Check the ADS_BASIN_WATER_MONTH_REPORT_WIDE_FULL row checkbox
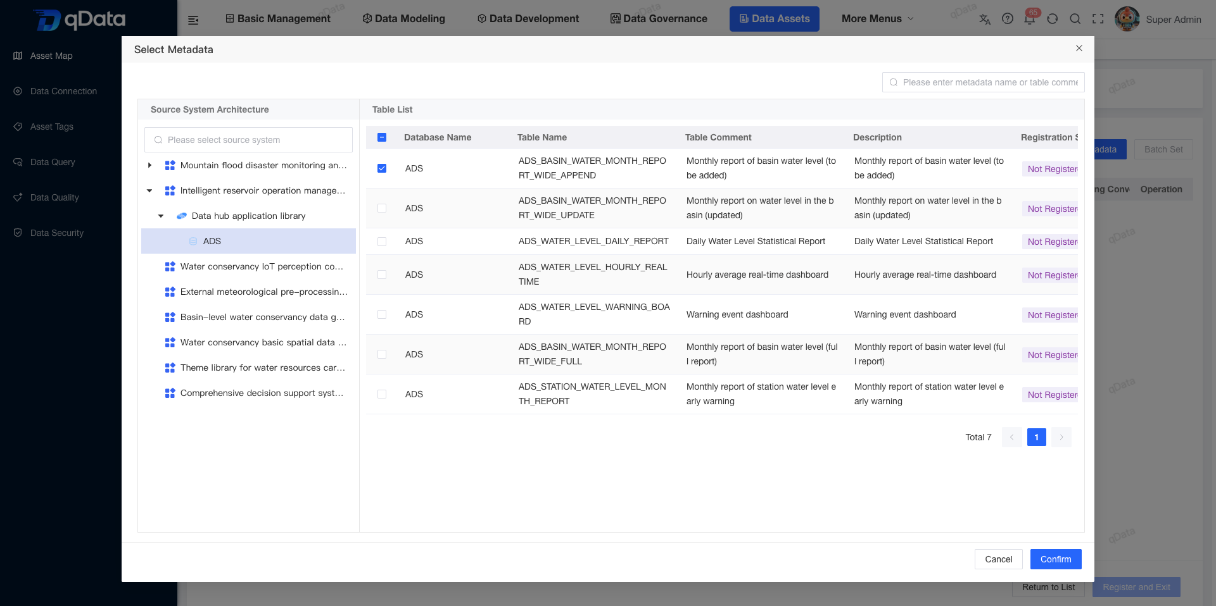This screenshot has width=1216, height=606. [382, 354]
